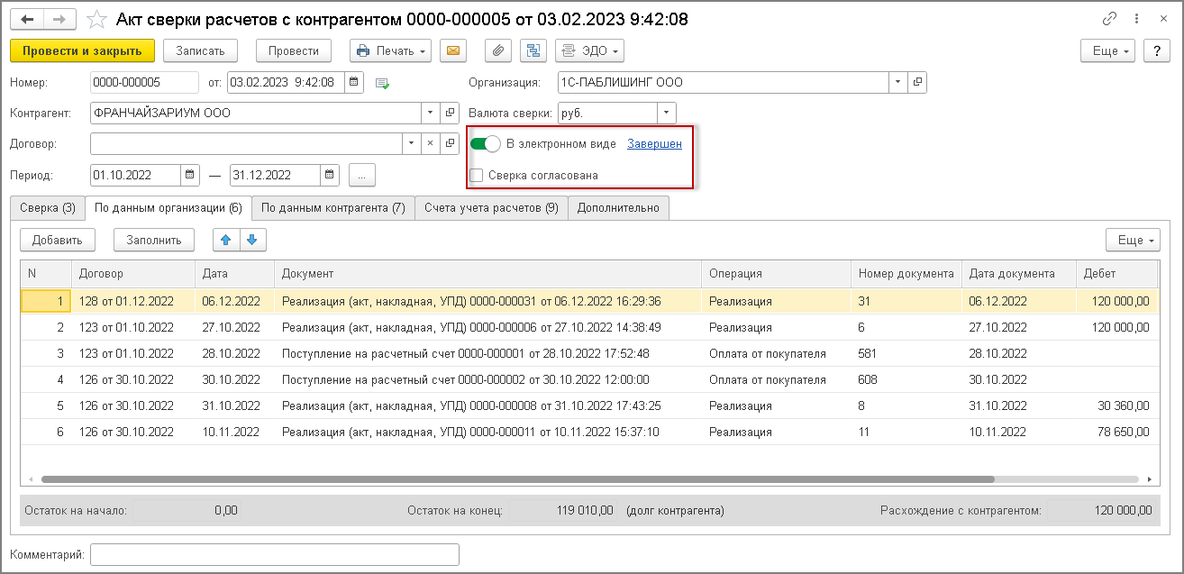Screen dimensions: 1184x574
Task: Focus the Номер field 0000-000005
Action: 145,82
